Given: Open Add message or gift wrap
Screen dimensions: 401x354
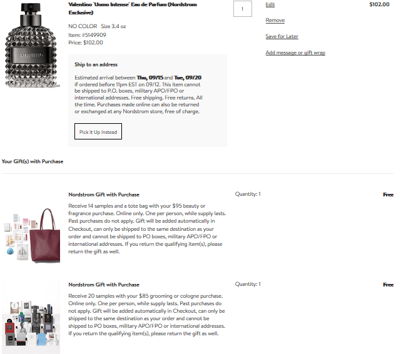Looking at the screenshot, I should tap(295, 53).
